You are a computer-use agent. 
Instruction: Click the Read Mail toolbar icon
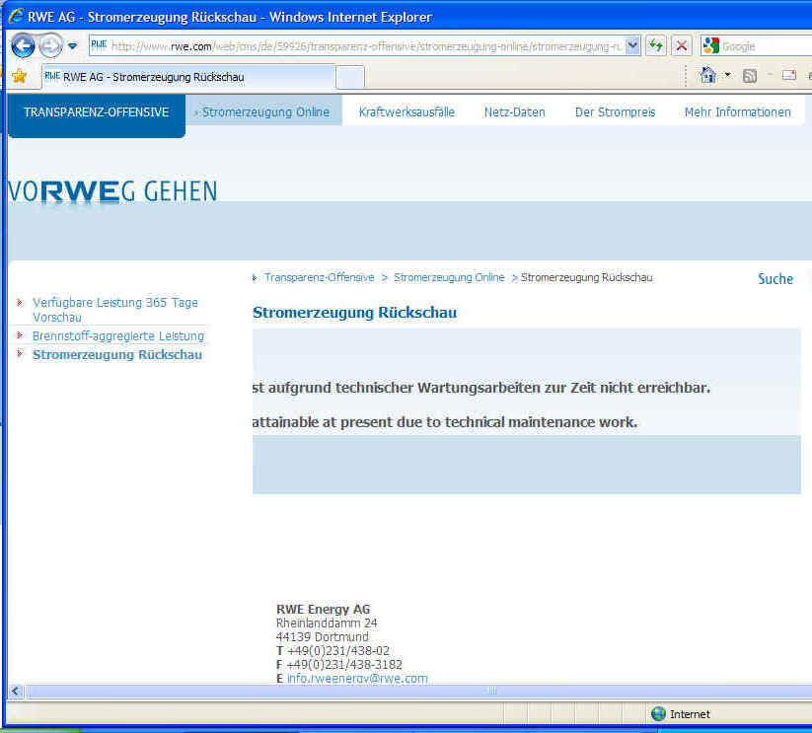coord(788,76)
